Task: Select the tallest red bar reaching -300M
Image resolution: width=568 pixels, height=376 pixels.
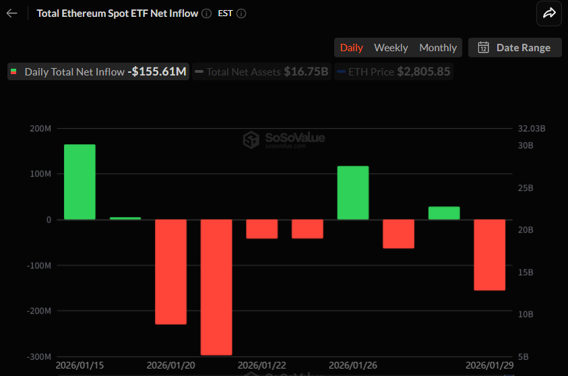Action: click(x=216, y=287)
